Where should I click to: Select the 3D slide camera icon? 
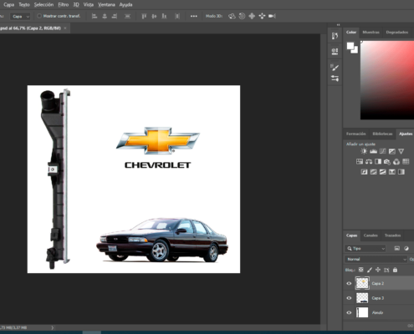262,16
